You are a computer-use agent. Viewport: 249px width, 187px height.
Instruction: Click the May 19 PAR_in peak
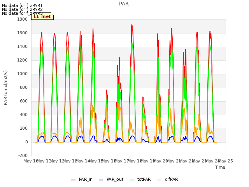(143, 97)
